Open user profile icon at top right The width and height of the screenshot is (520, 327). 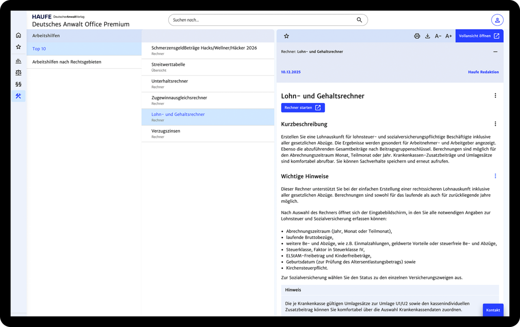(497, 20)
